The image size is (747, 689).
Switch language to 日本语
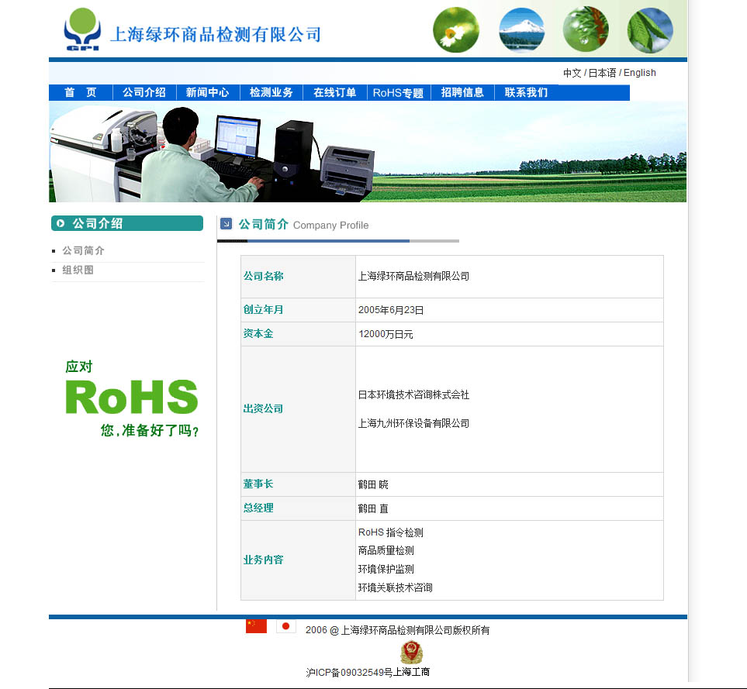(x=602, y=73)
